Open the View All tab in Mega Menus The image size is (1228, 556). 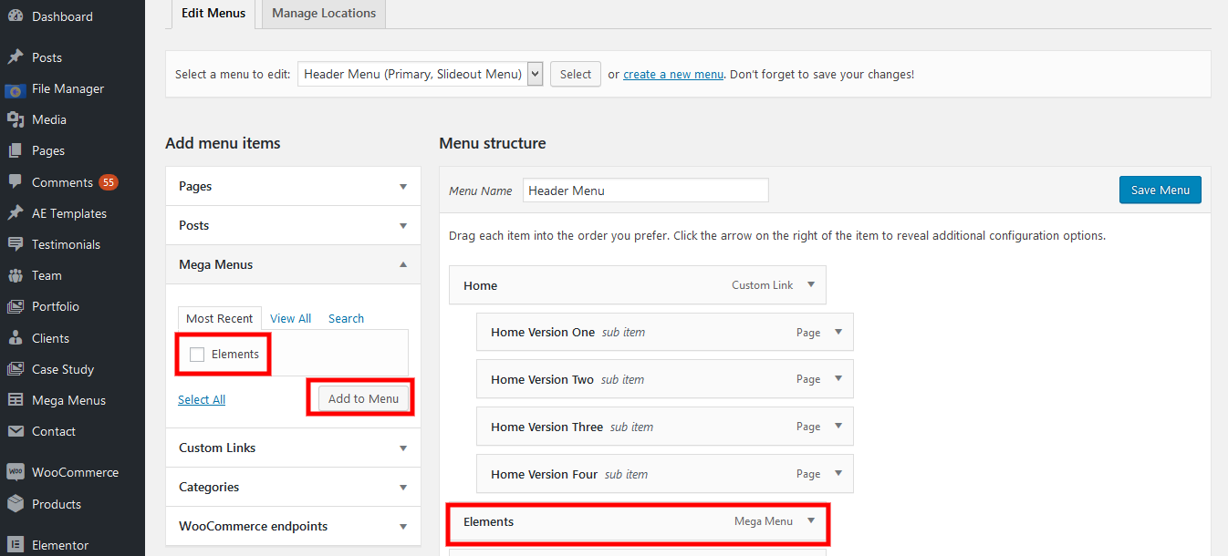click(290, 318)
